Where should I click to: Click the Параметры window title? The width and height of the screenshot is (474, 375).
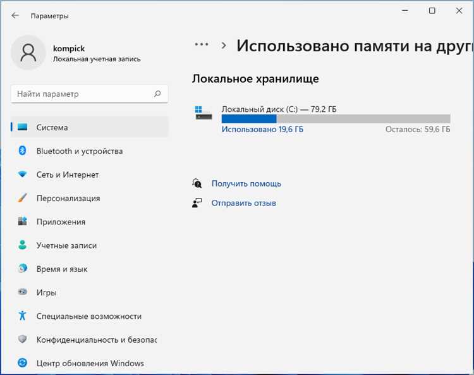click(x=49, y=16)
